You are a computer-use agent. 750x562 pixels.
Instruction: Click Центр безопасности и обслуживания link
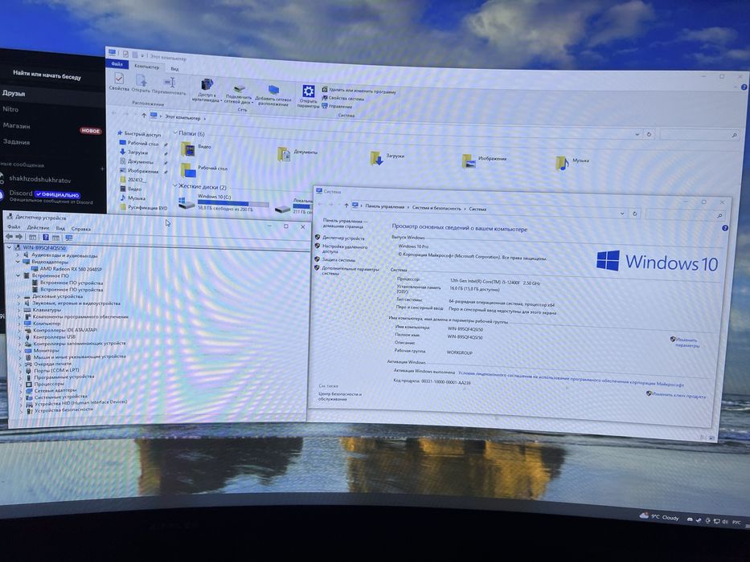[x=340, y=396]
